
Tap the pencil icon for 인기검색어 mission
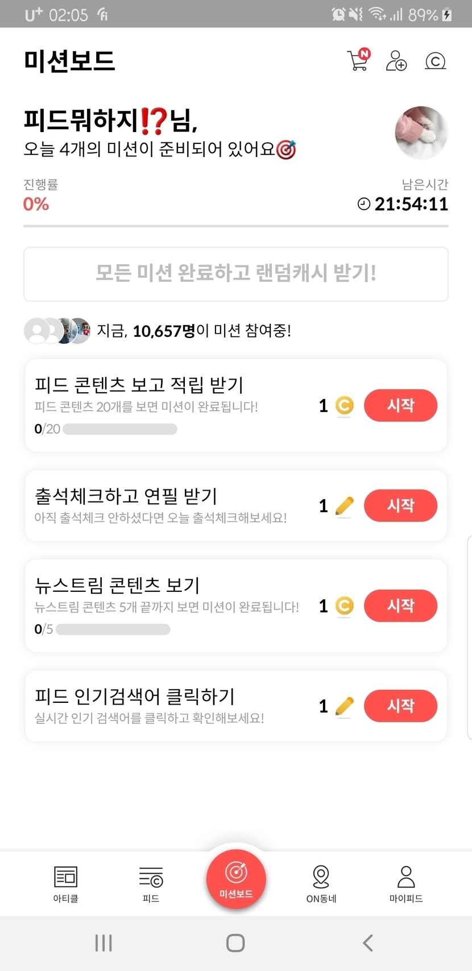pyautogui.click(x=344, y=706)
